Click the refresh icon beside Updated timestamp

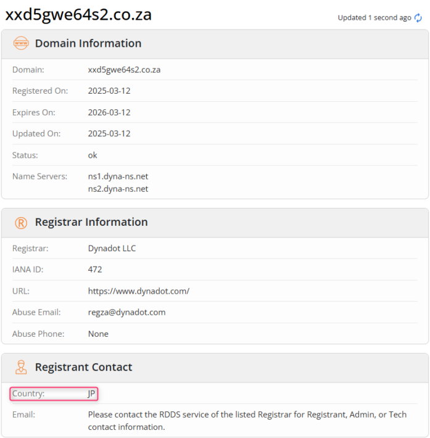click(x=418, y=18)
